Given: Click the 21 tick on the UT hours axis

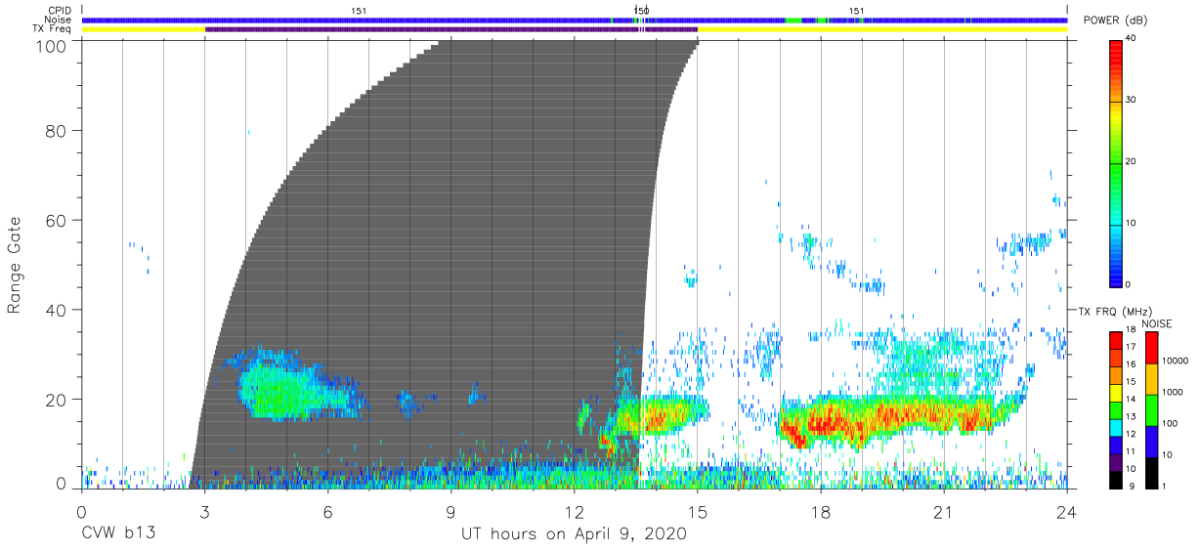Looking at the screenshot, I should tap(944, 512).
